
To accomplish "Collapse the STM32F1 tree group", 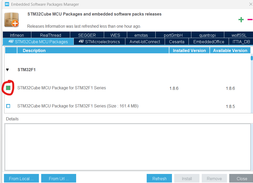I will [x=7, y=70].
